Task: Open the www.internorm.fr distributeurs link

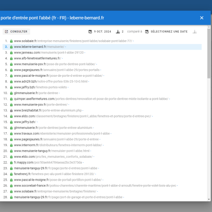Action: point(58,145)
